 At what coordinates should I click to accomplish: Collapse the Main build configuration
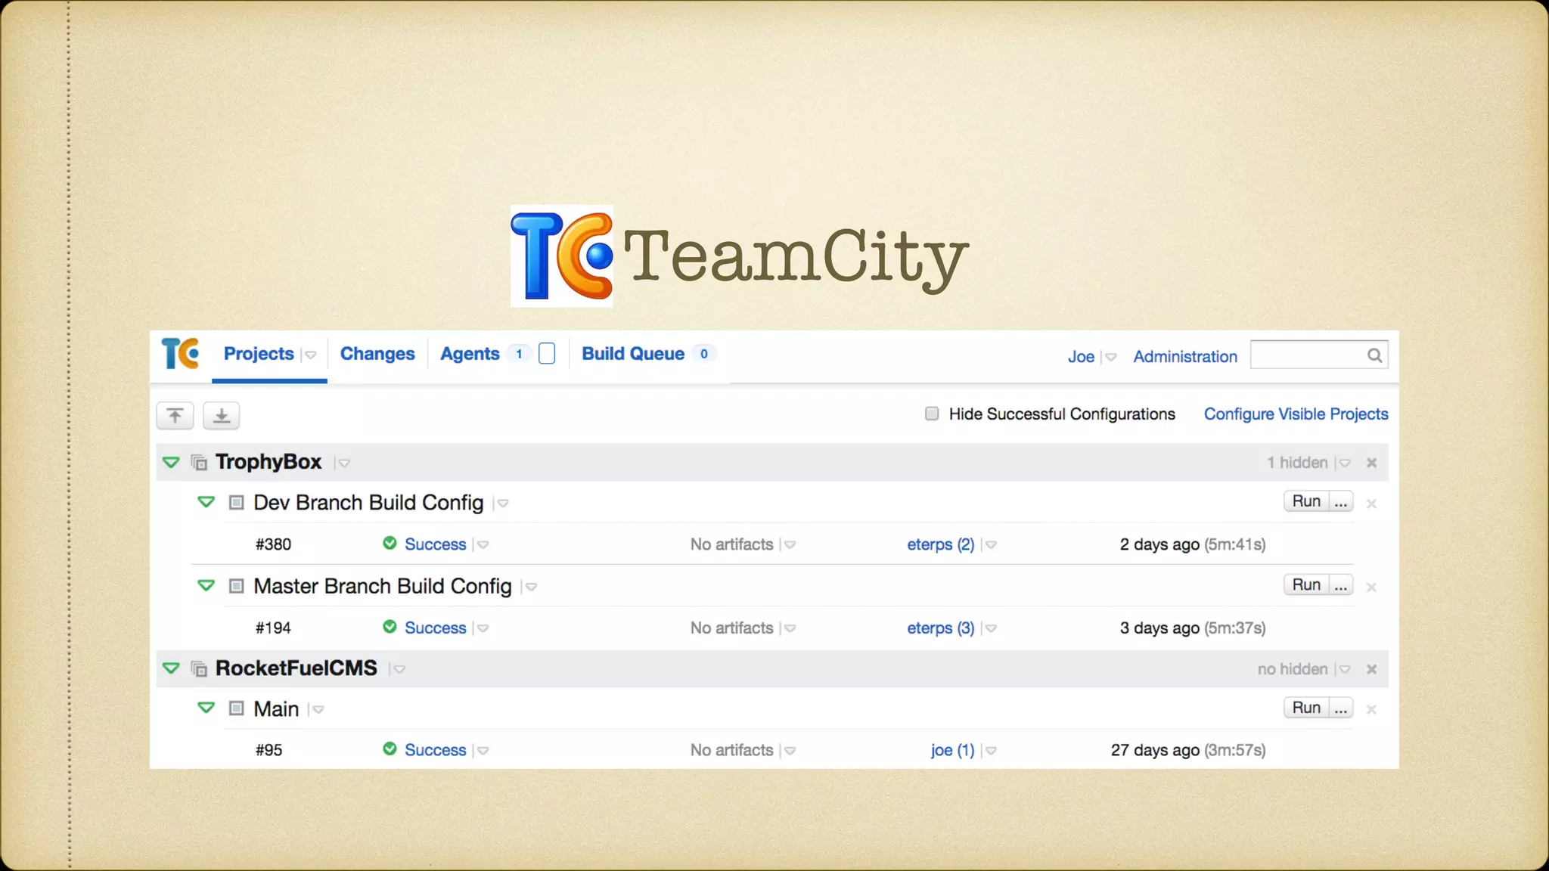(206, 708)
